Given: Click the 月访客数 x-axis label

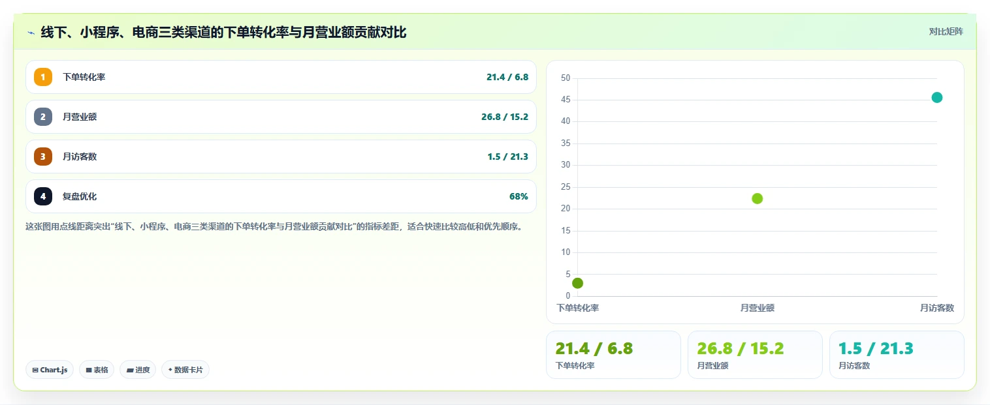Looking at the screenshot, I should pyautogui.click(x=936, y=308).
